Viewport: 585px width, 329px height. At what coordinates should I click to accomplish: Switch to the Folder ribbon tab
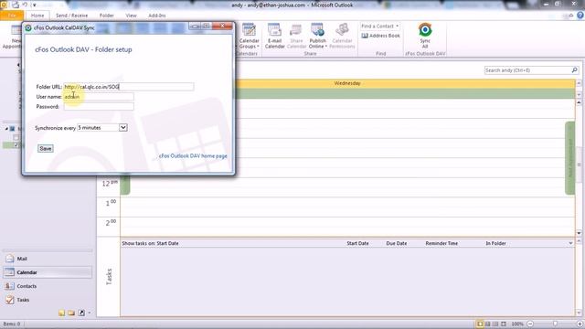tap(107, 16)
